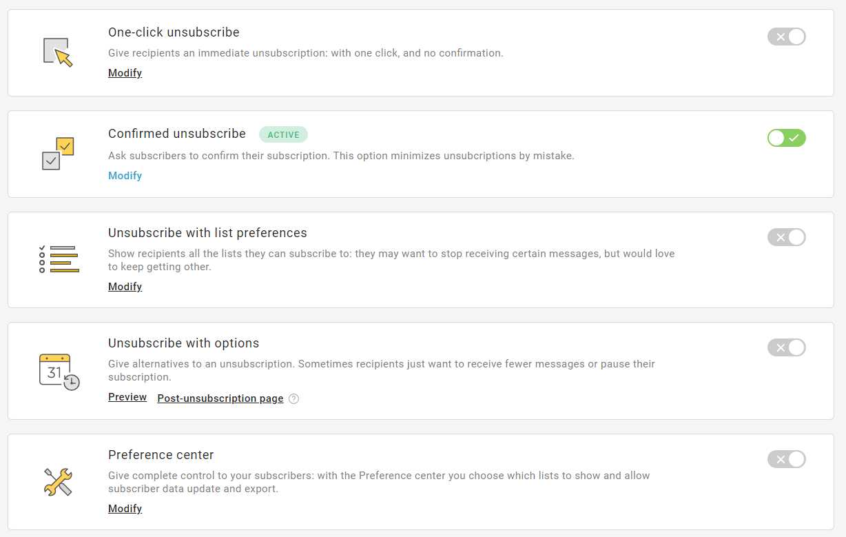Switch on the Preference center toggle
This screenshot has width=846, height=537.
786,459
